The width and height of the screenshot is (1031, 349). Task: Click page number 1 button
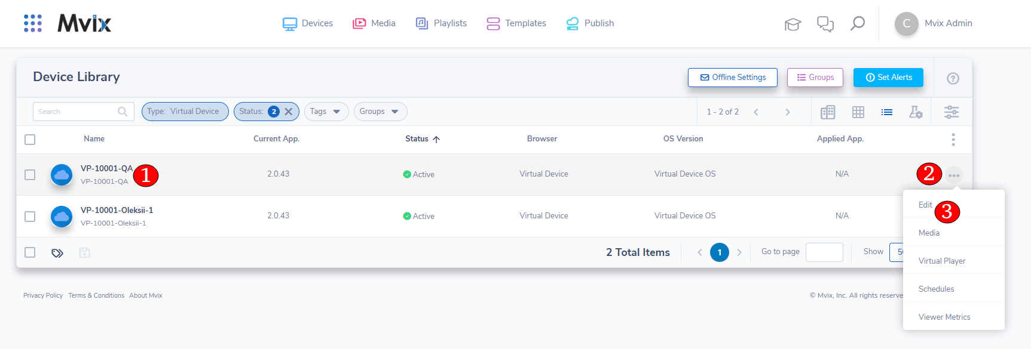(720, 252)
